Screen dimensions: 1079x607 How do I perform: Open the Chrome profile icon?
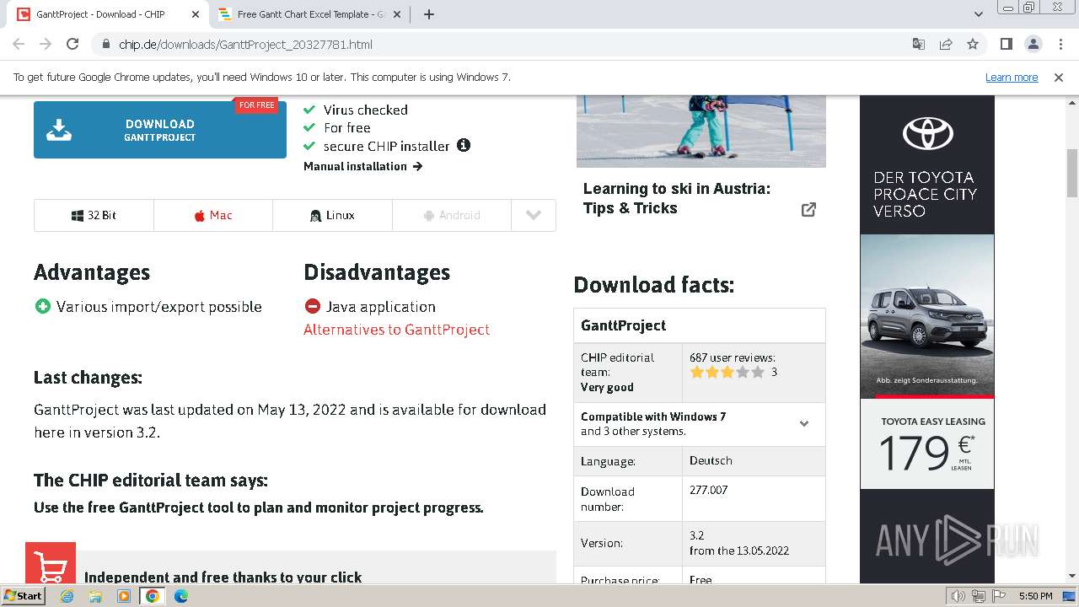1033,44
